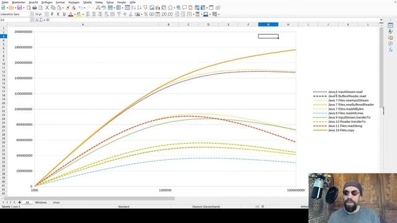Click inside the Name Box field
Image resolution: width=397 pixels, height=223 pixels.
(x=15, y=20)
